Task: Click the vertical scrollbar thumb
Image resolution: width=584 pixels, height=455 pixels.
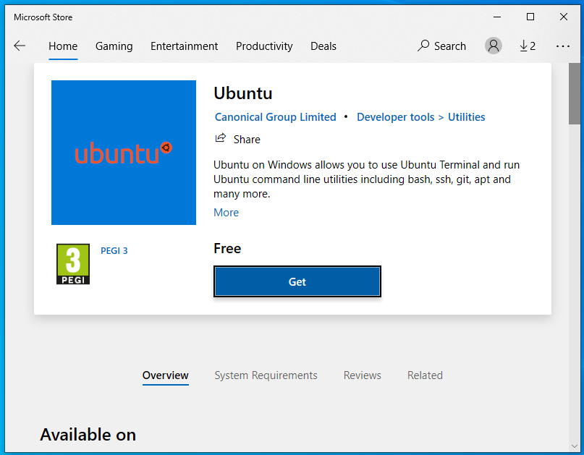Action: pos(575,94)
